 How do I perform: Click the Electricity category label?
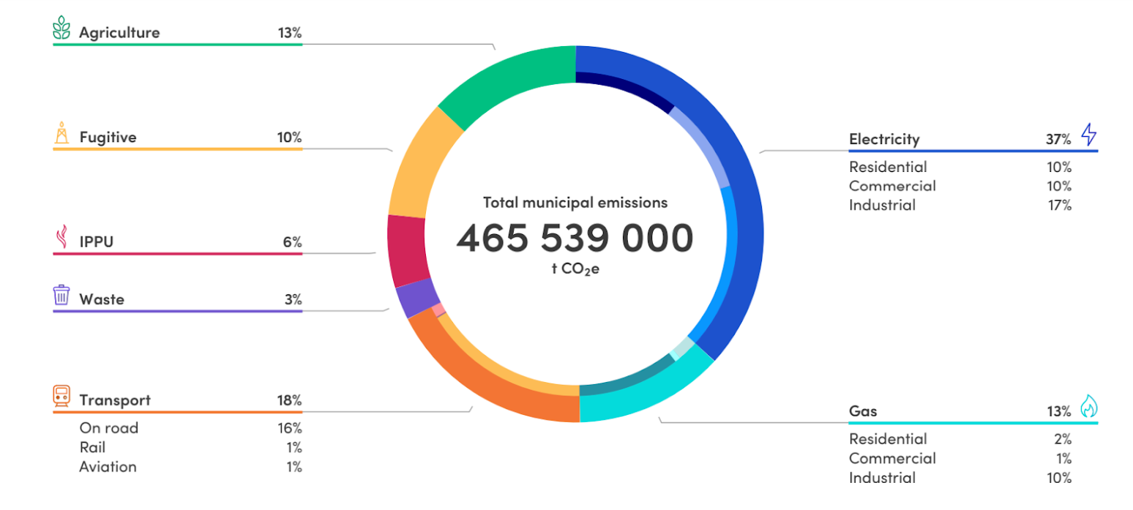[883, 139]
